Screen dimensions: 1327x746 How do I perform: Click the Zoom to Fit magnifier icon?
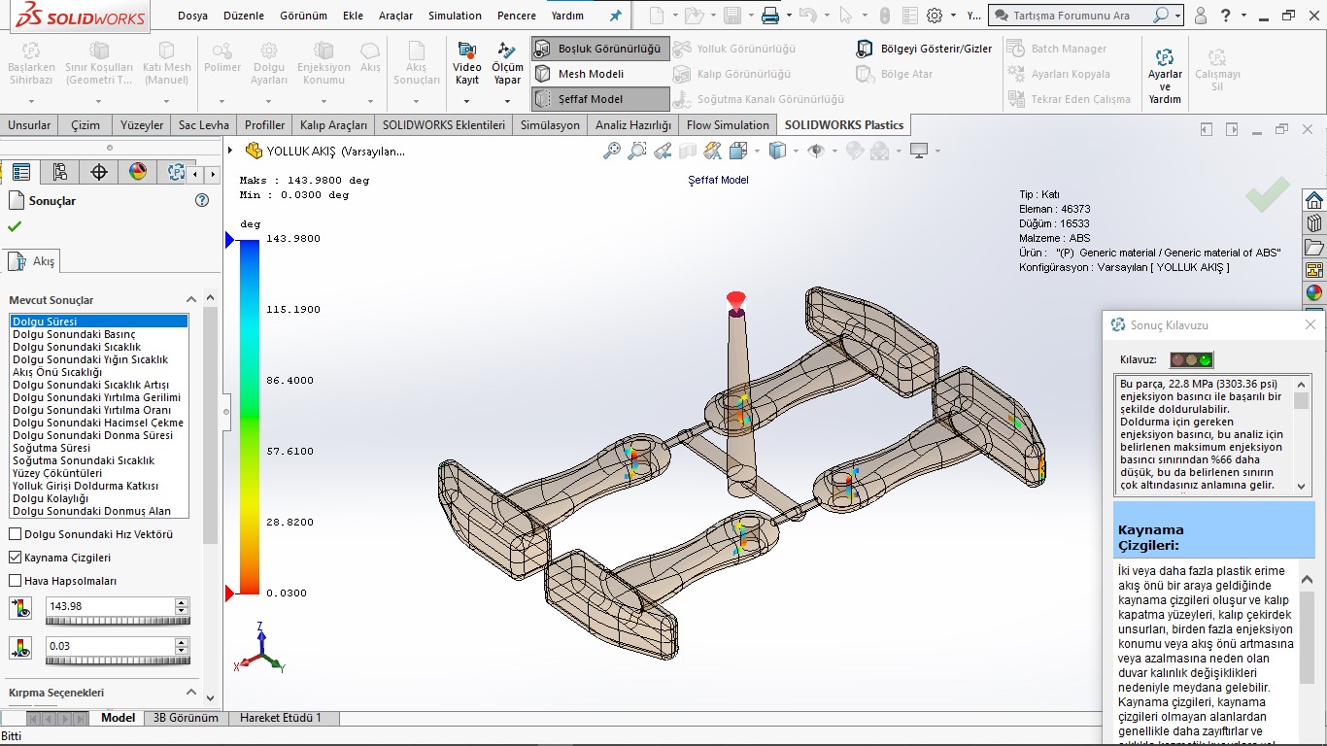coord(612,151)
